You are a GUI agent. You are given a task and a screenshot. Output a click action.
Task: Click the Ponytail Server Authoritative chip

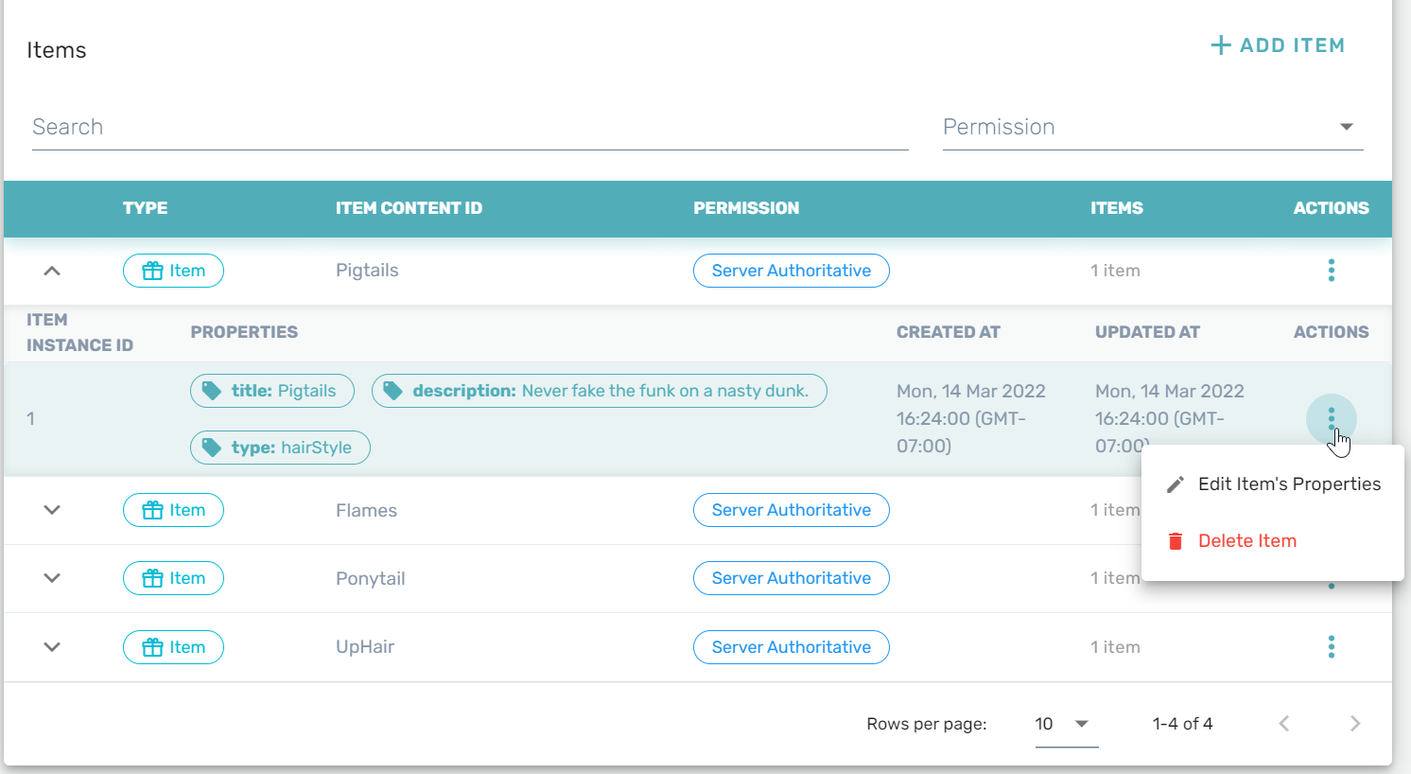791,578
